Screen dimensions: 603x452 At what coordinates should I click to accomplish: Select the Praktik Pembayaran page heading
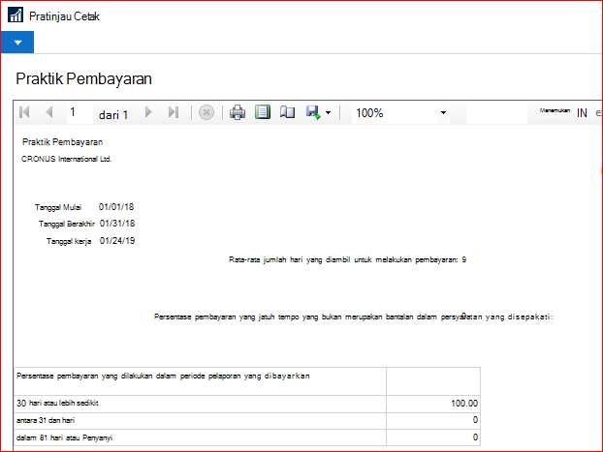[83, 78]
